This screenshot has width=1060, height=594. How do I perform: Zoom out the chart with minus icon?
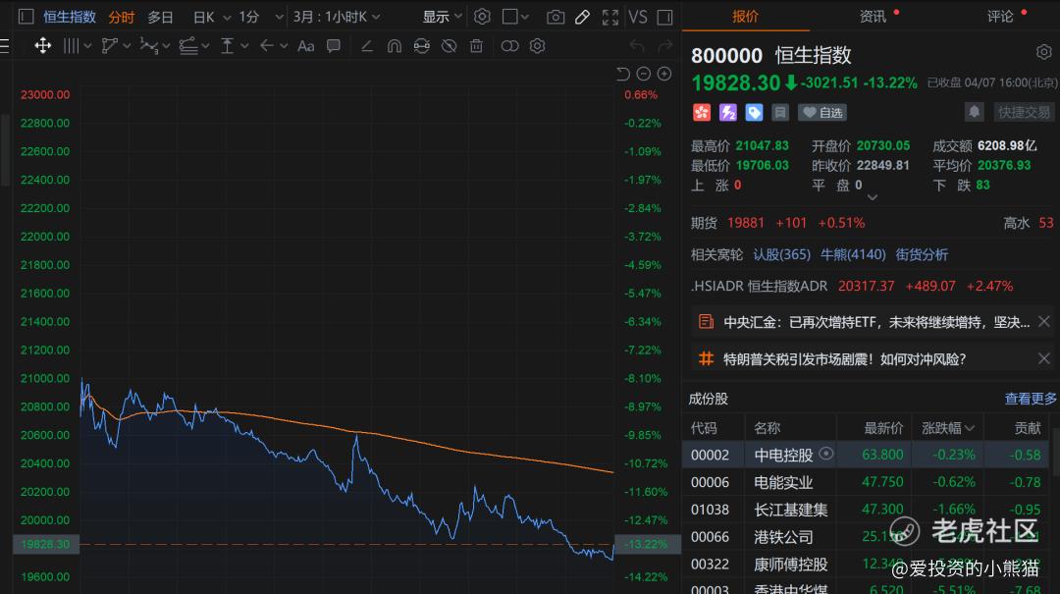click(x=644, y=74)
